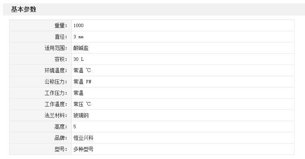Viewport: 305px width, 159px height.
Task: Click the 常压 ℃ working temperature value
Action: (82, 104)
